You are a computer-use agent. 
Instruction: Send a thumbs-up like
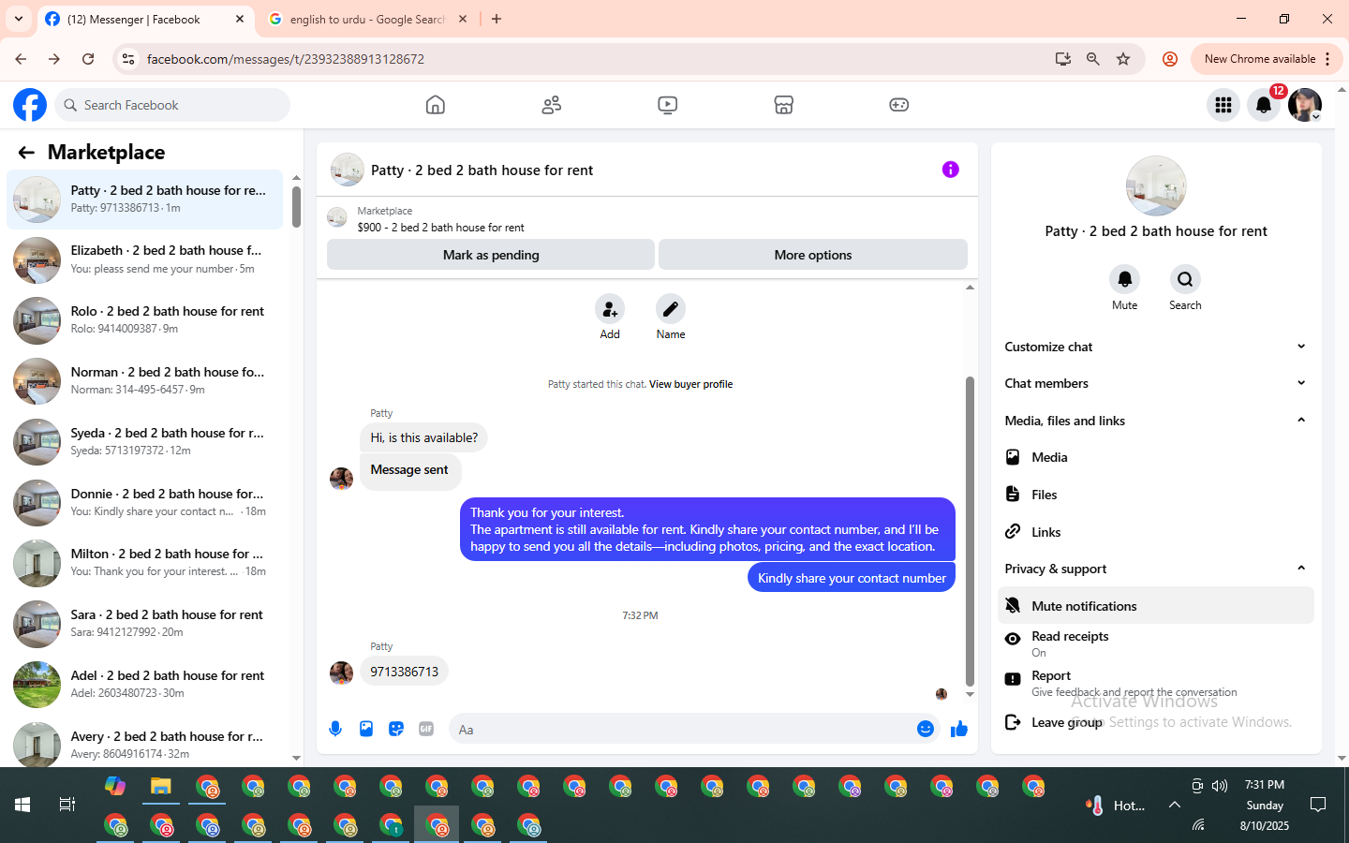pyautogui.click(x=959, y=729)
